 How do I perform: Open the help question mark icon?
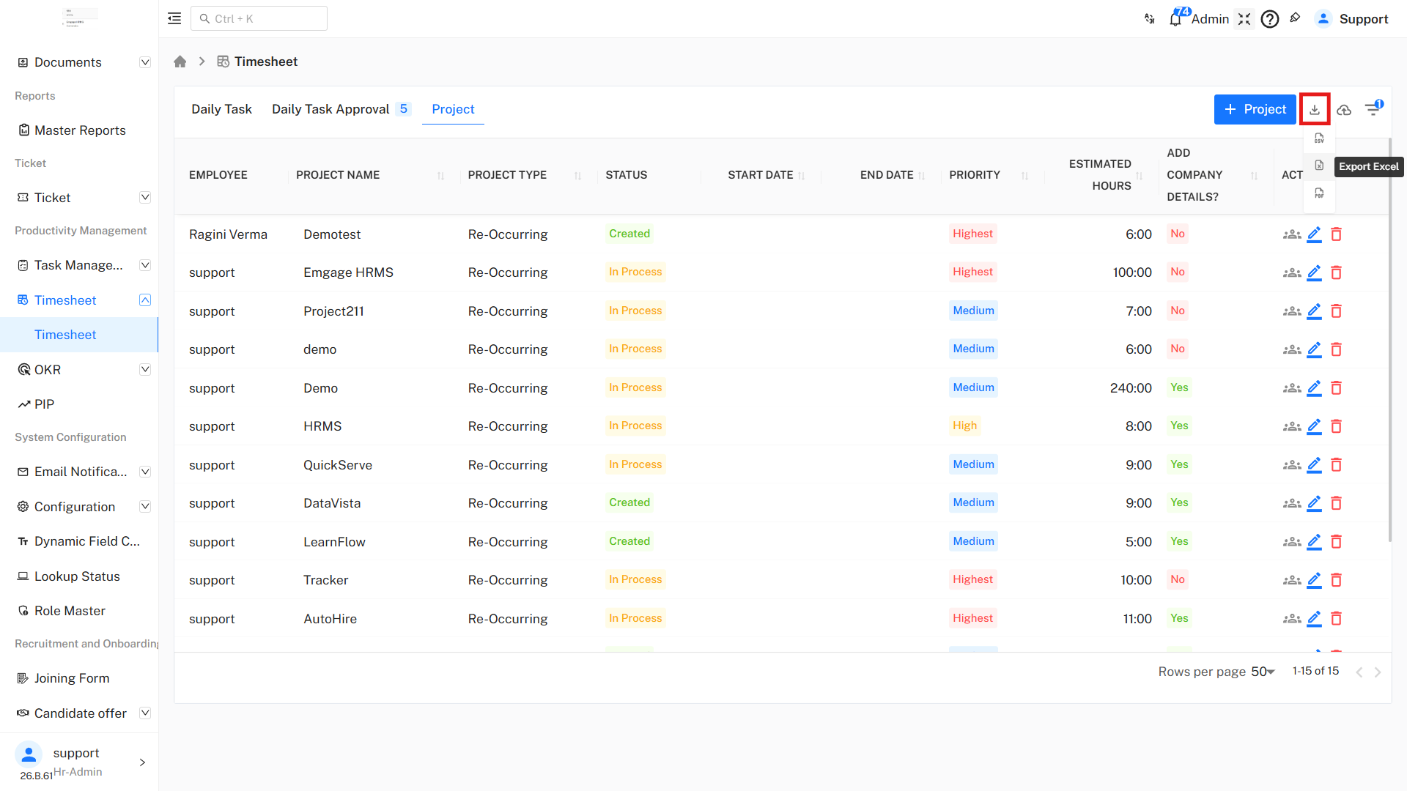1270,19
